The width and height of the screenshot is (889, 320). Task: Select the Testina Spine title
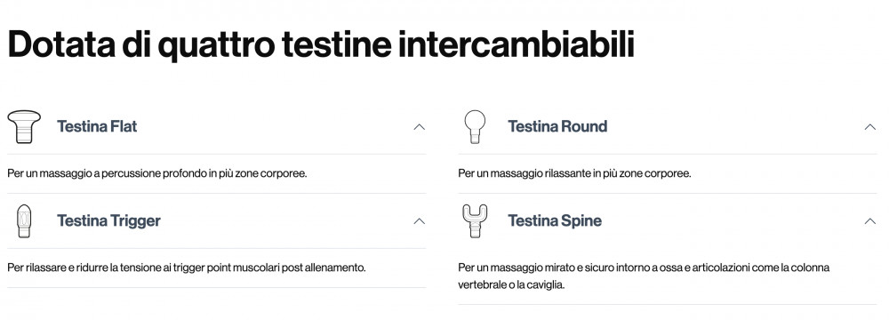pyautogui.click(x=555, y=220)
